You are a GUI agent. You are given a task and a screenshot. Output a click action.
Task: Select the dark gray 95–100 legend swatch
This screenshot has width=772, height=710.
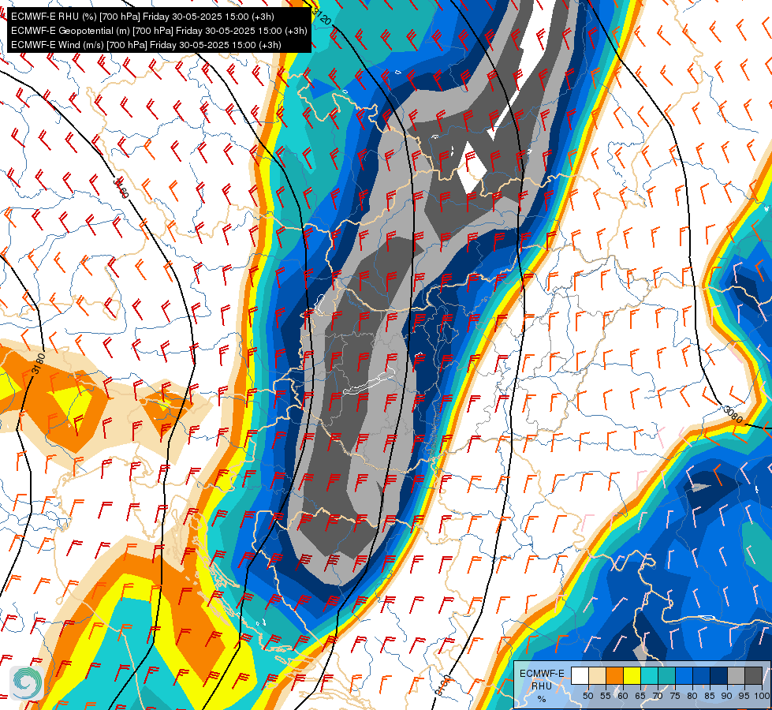pyautogui.click(x=753, y=676)
